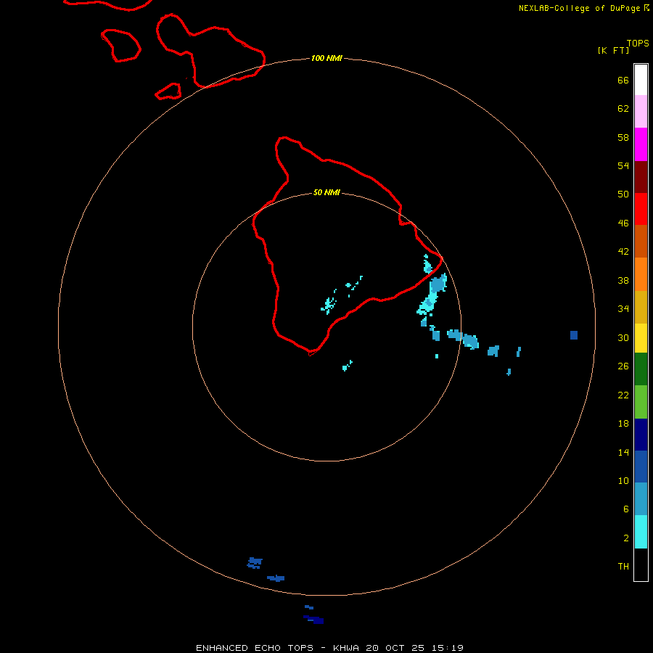
Task: Click the '50 NMI' range ring label
Action: point(326,192)
